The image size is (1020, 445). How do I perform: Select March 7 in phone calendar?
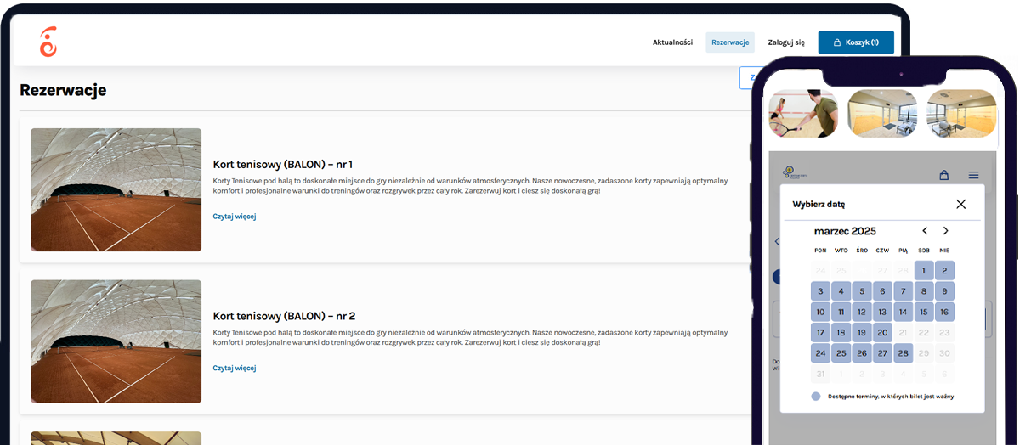pyautogui.click(x=903, y=291)
